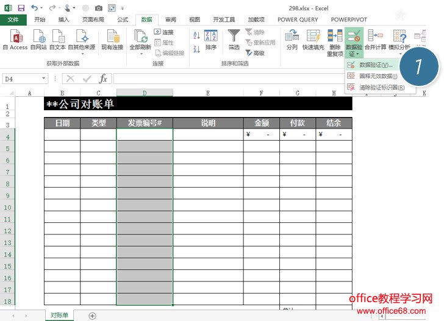Switch to Insert (插入) tab
Viewport: 444px width, 321px height.
63,19
